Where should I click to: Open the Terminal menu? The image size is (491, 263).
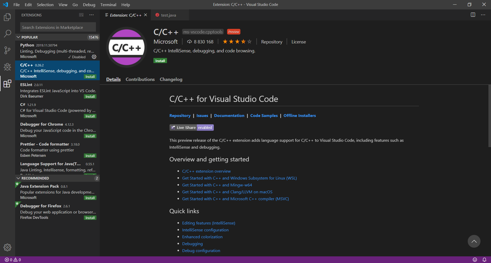108,5
